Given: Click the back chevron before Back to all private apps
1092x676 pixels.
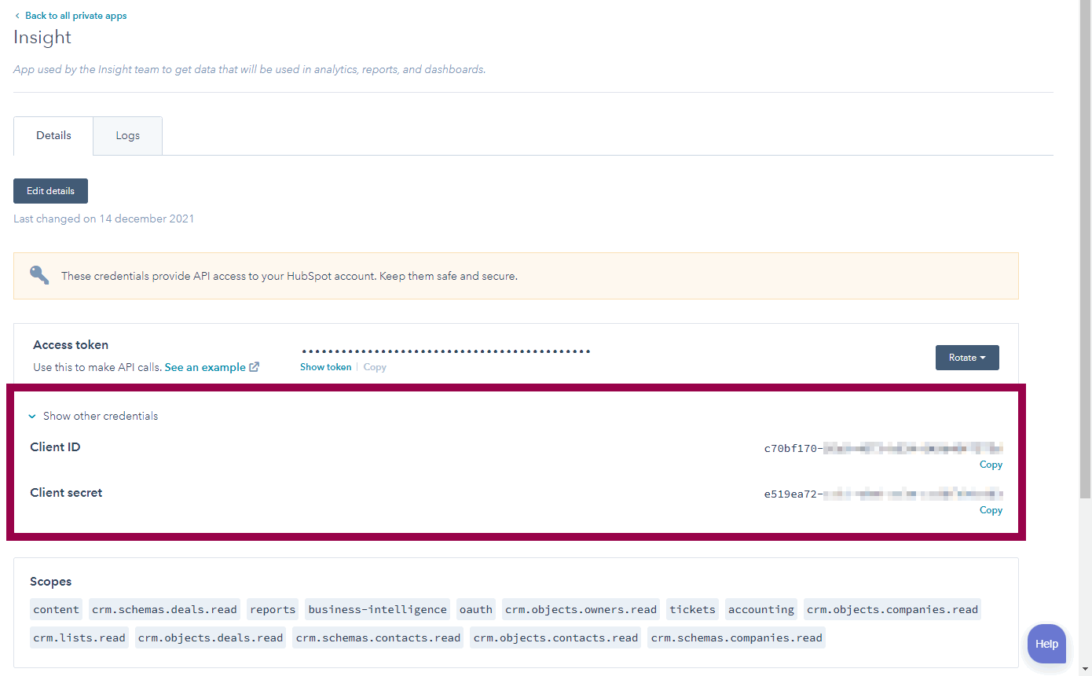Looking at the screenshot, I should point(19,15).
